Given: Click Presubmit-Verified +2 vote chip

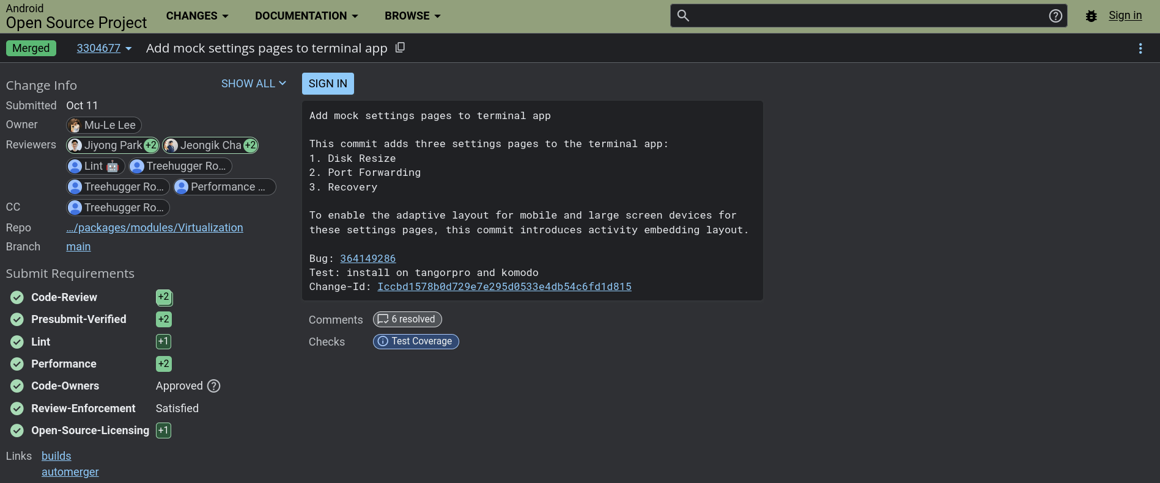Looking at the screenshot, I should click(x=164, y=319).
